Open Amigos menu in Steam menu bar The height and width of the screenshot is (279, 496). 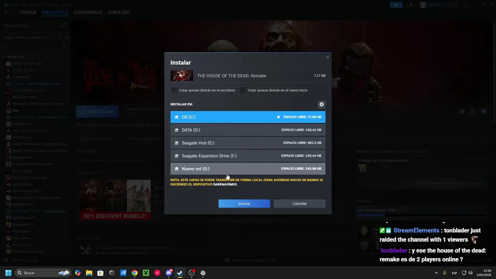(x=36, y=5)
